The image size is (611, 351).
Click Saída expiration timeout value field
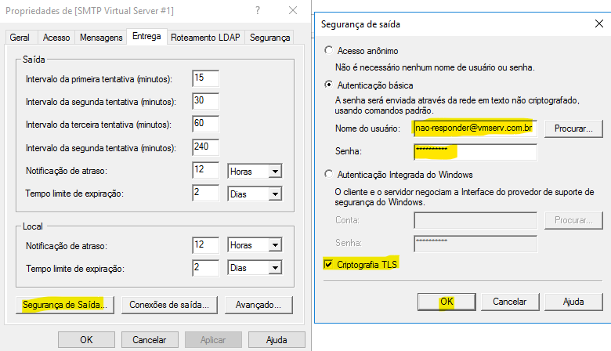coord(206,193)
